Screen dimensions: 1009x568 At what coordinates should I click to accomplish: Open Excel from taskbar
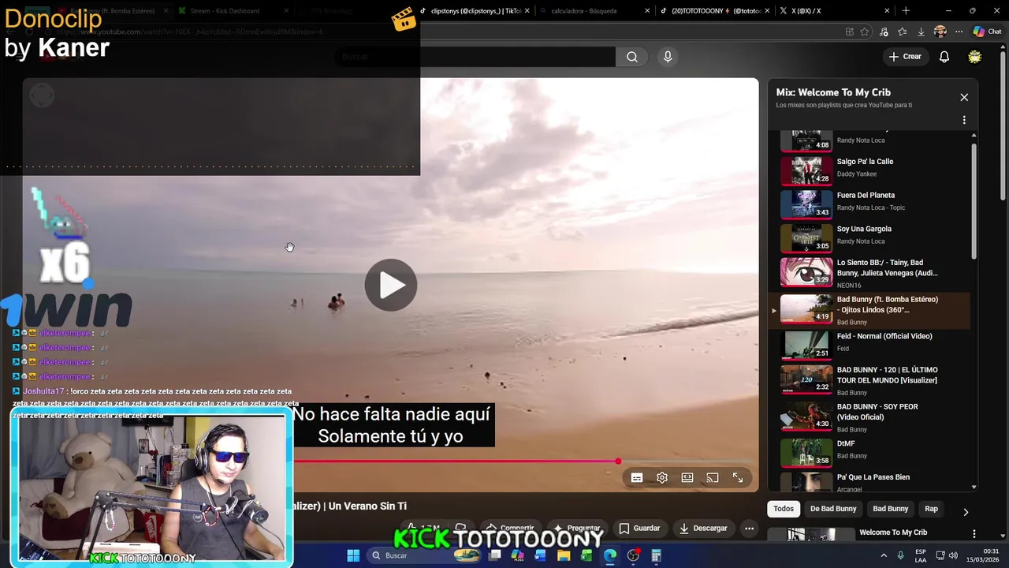pyautogui.click(x=586, y=555)
